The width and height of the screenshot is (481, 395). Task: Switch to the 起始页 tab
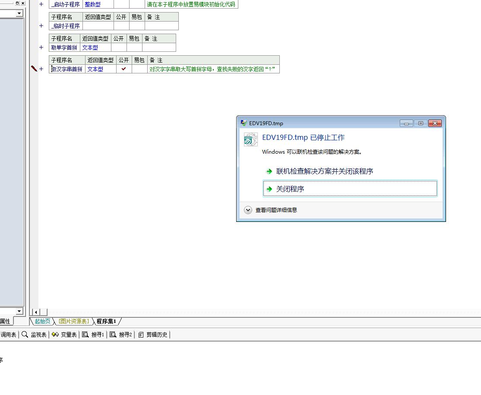click(42, 321)
